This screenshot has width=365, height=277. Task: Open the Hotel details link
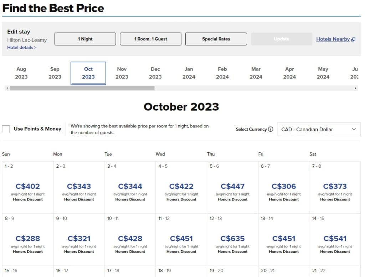tap(22, 47)
